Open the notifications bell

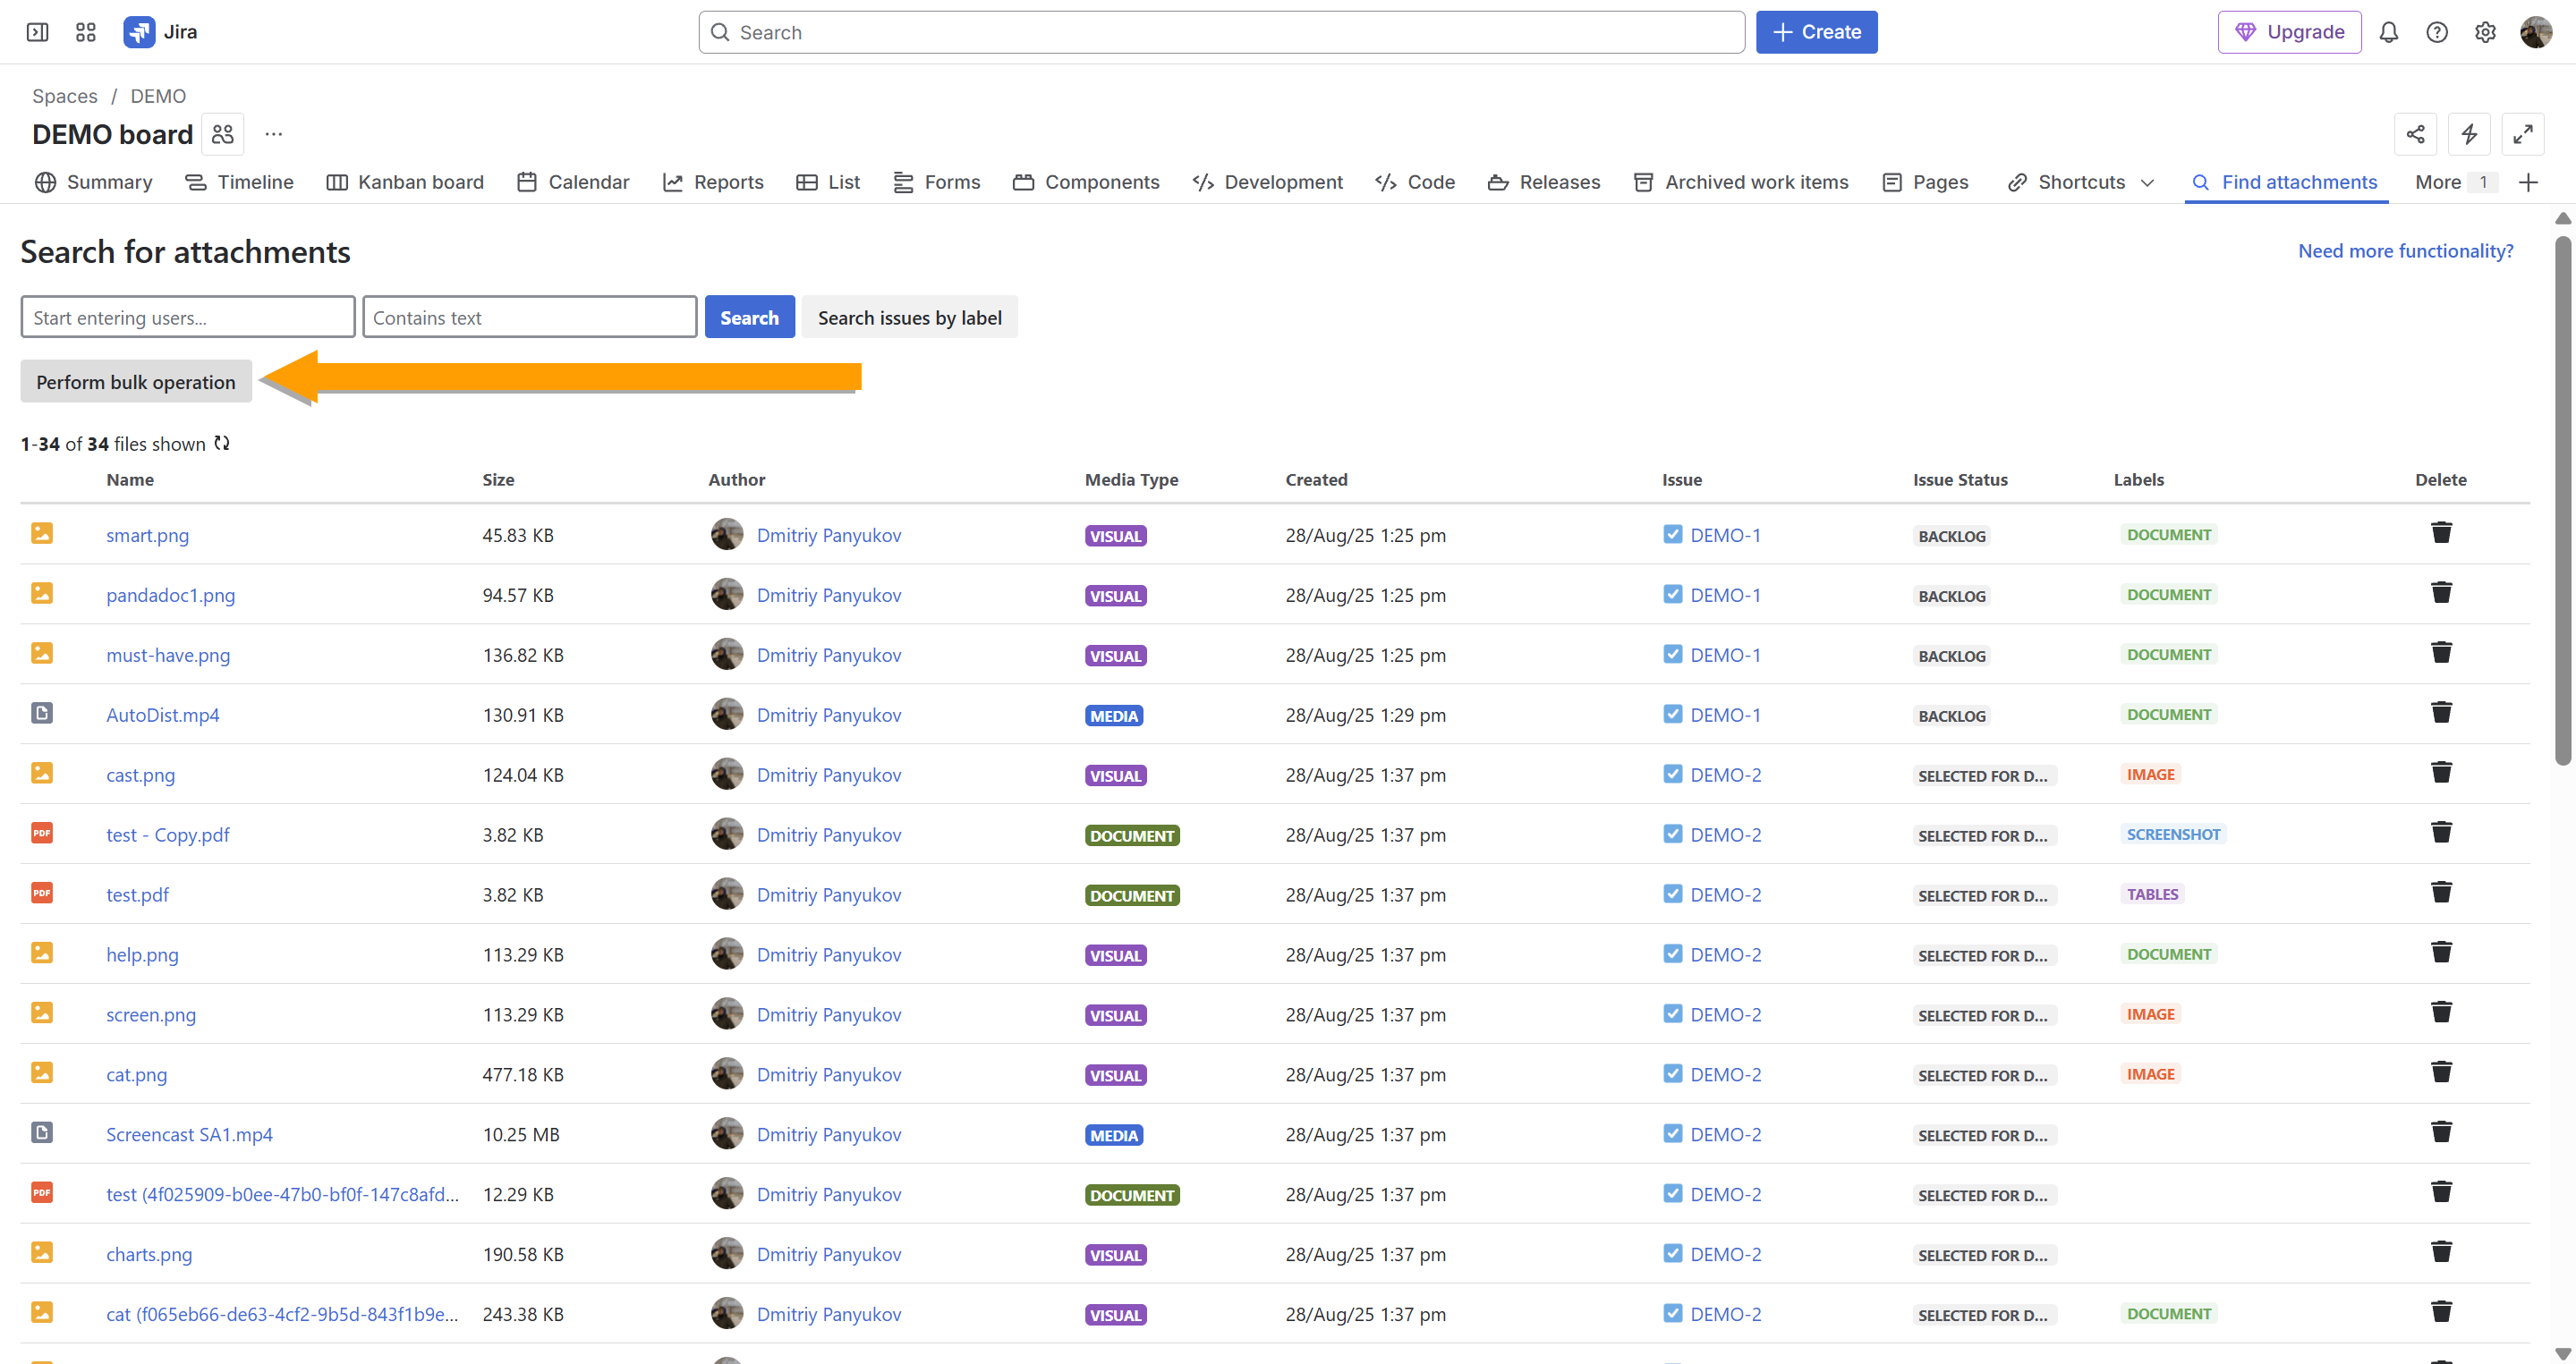(x=2388, y=32)
